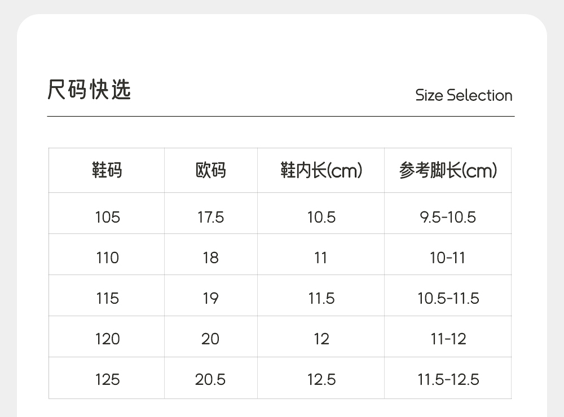Click foot length 10.5-11.5 cell
Viewport: 564px width, 417px height.
pos(448,298)
